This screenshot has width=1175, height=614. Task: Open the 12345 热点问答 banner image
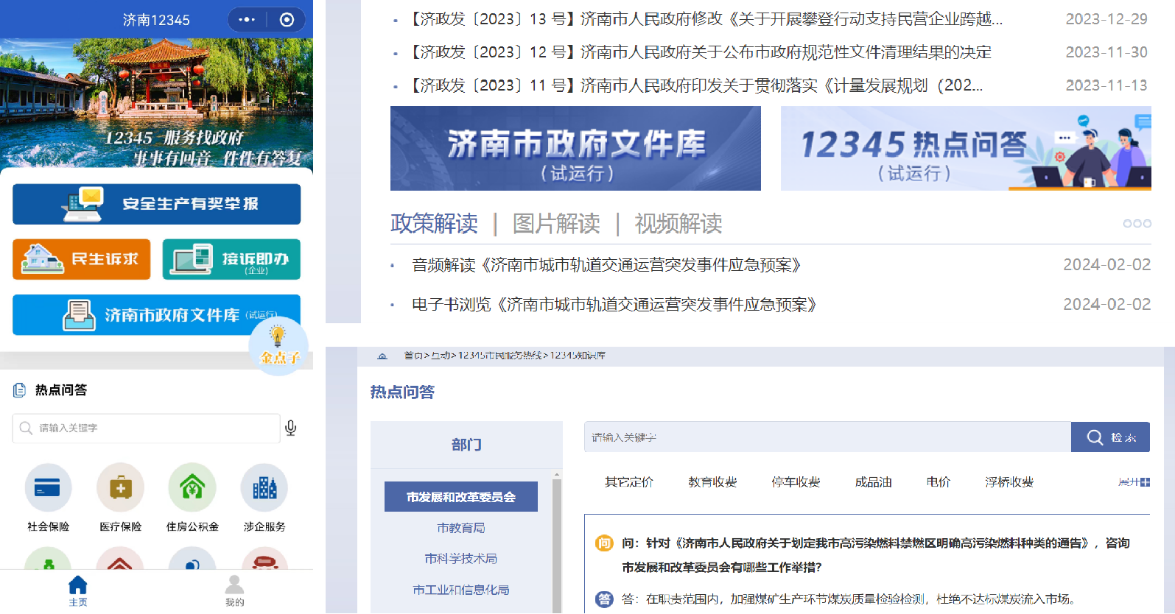pyautogui.click(x=966, y=149)
